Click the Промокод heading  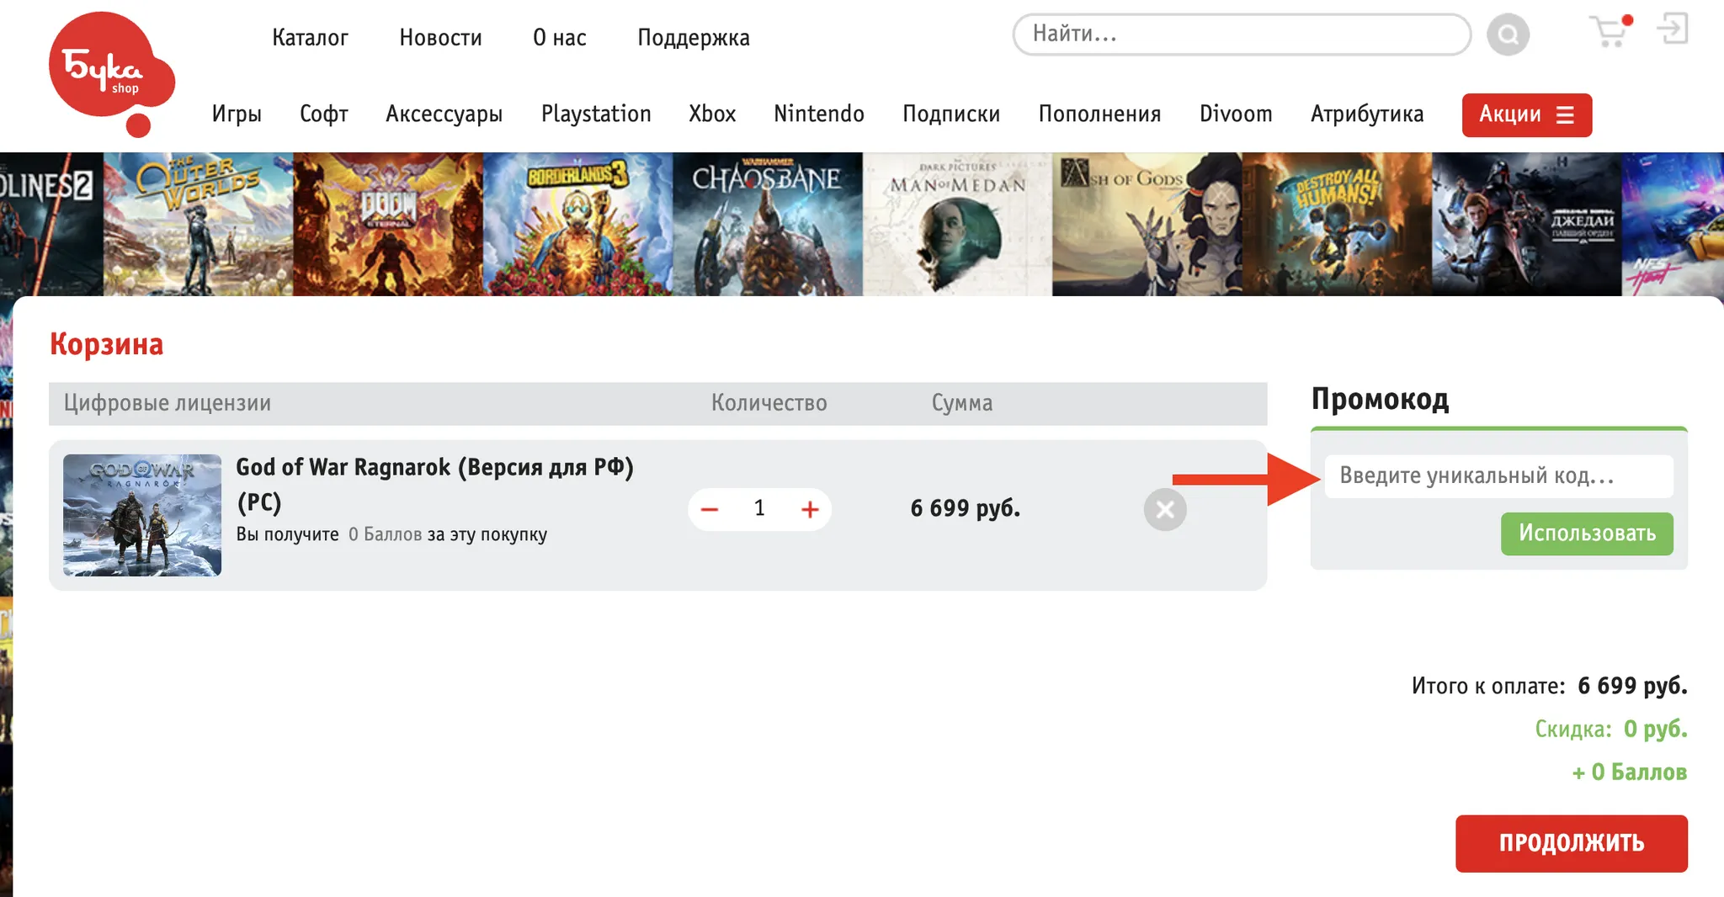click(x=1381, y=399)
